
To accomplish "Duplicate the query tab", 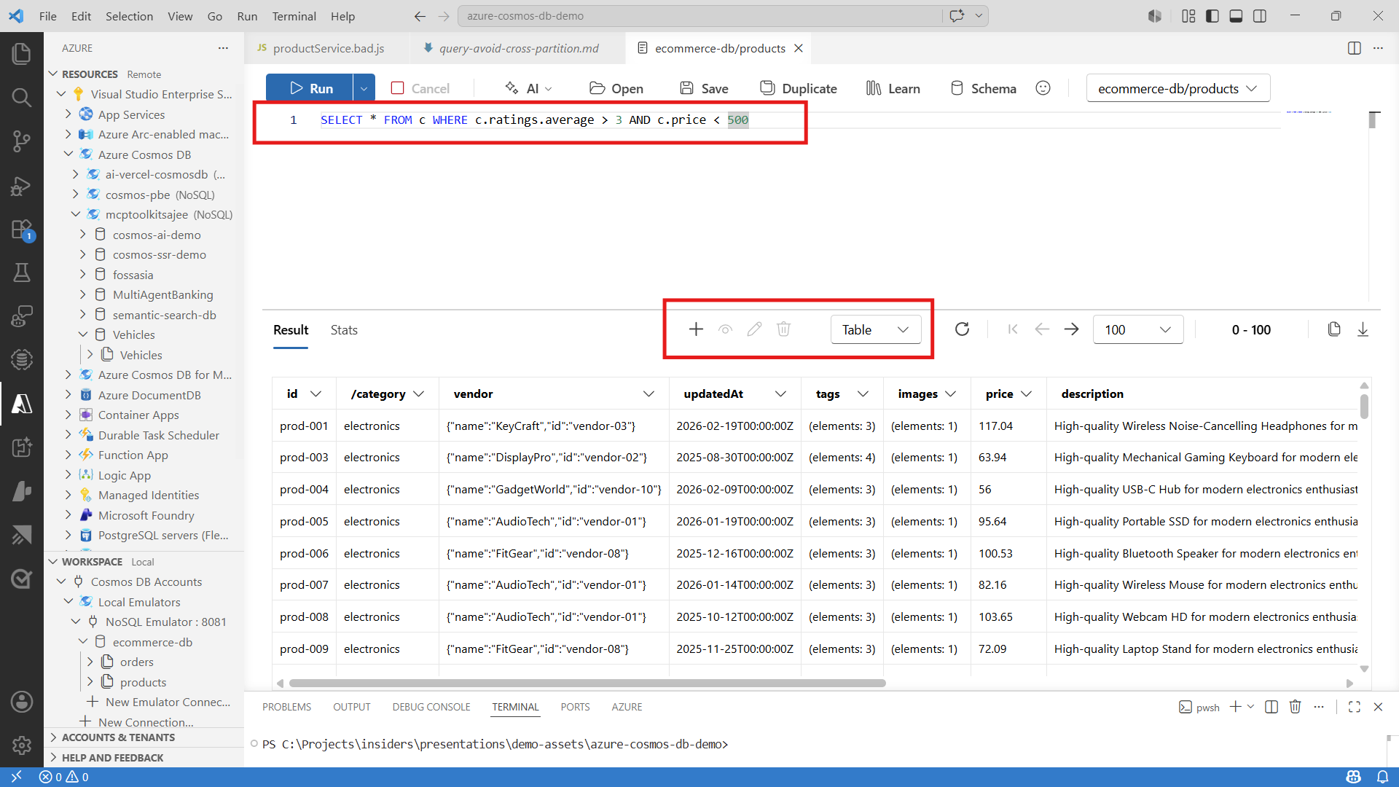I will pos(799,88).
